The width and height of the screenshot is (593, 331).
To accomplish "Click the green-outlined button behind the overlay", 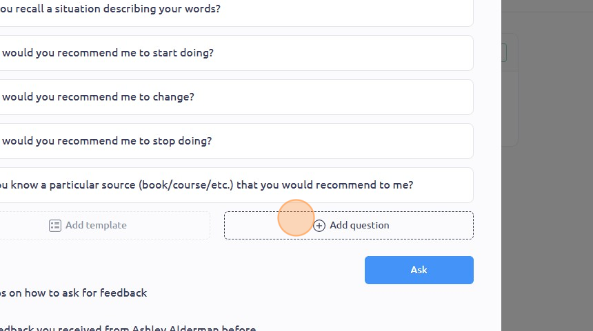I will point(504,52).
